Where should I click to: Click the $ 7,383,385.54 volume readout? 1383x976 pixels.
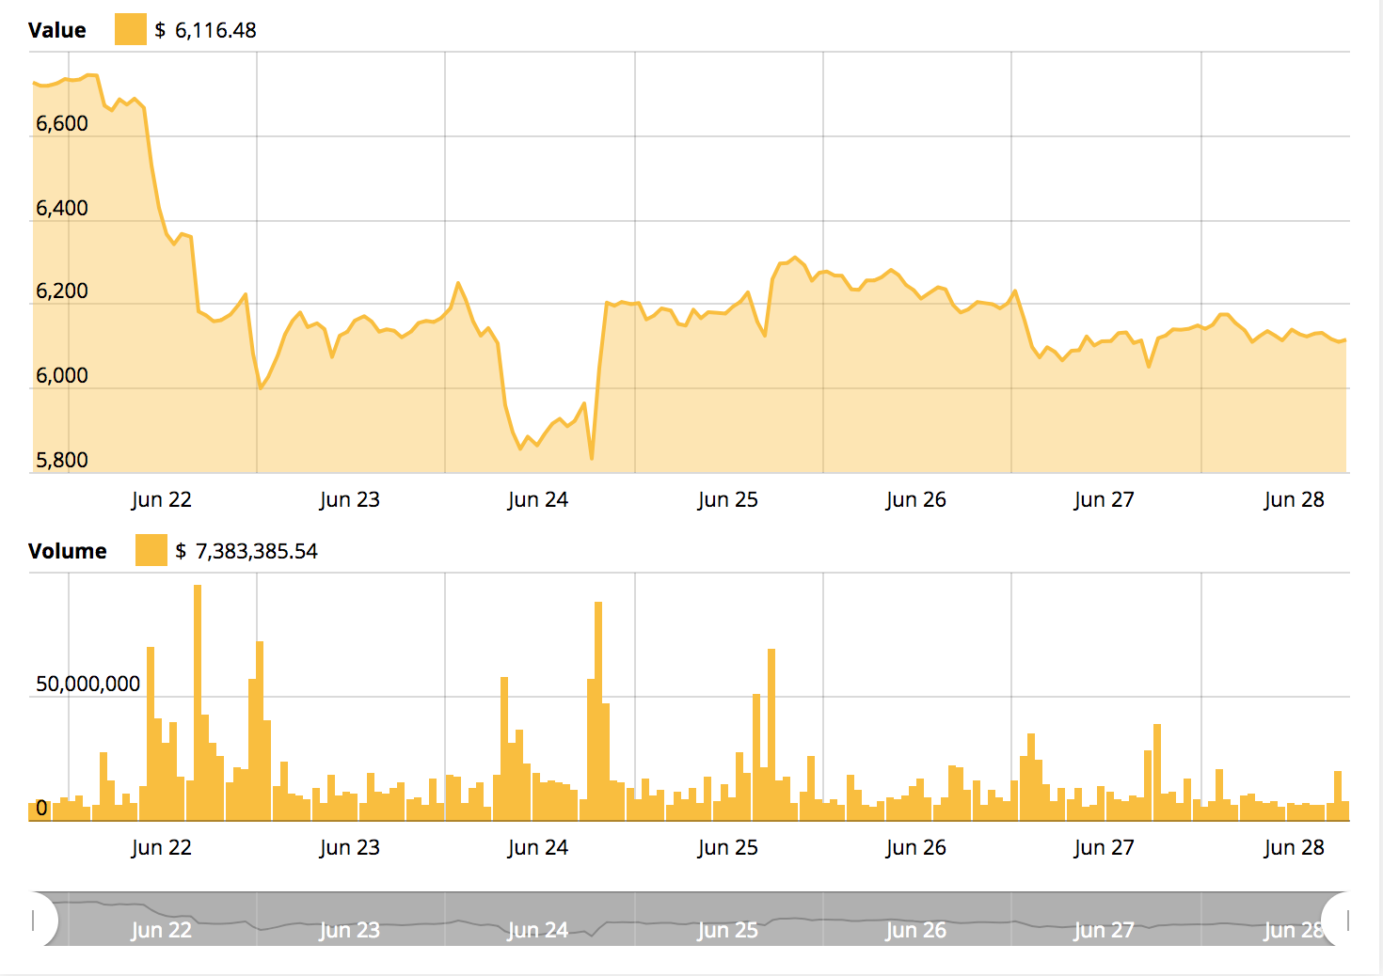[246, 551]
